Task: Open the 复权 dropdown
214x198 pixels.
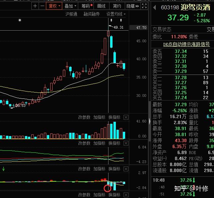Action: point(54,6)
